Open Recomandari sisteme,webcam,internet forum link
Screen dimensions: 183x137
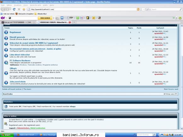click(x=35, y=49)
